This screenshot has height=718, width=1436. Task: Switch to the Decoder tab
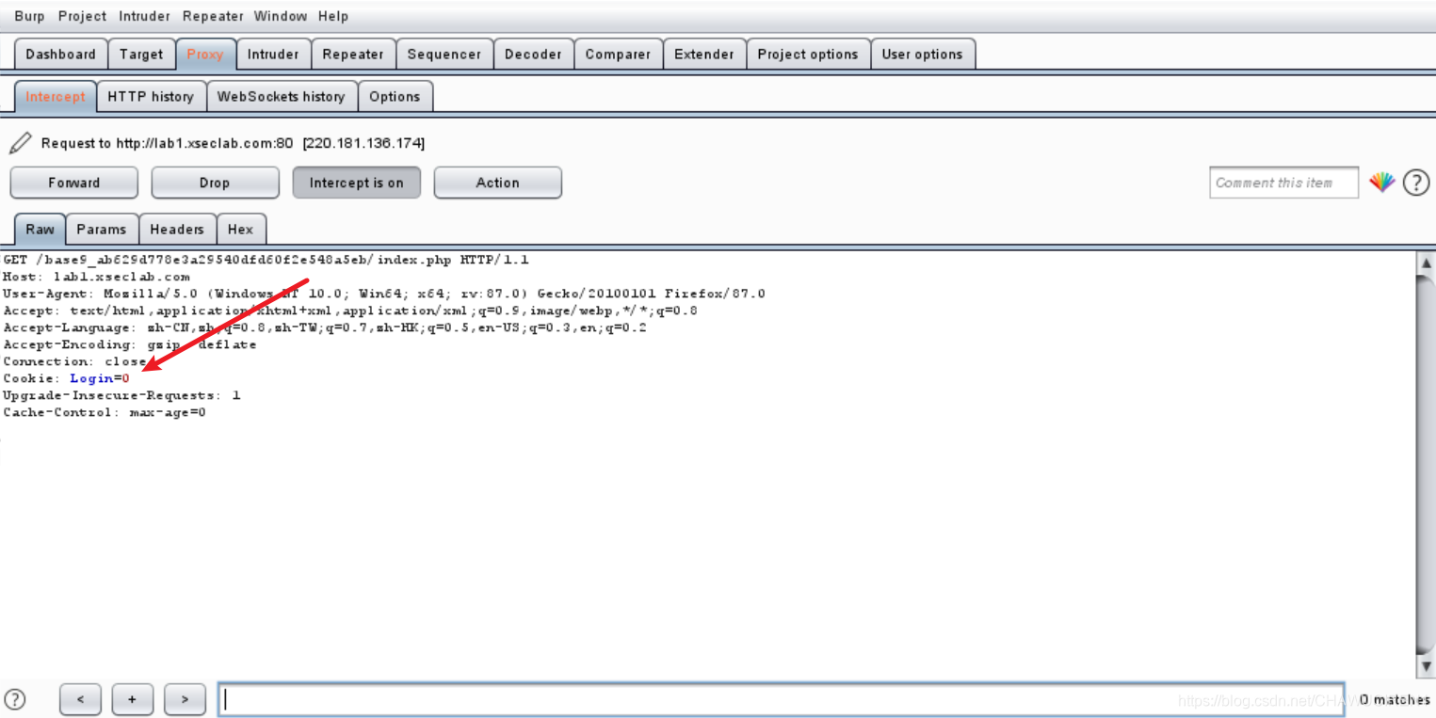(x=533, y=54)
